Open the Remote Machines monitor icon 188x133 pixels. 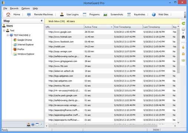[x=29, y=14]
